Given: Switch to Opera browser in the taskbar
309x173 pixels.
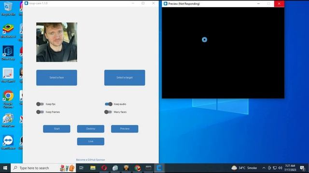Looking at the screenshot, I should pos(104,168).
